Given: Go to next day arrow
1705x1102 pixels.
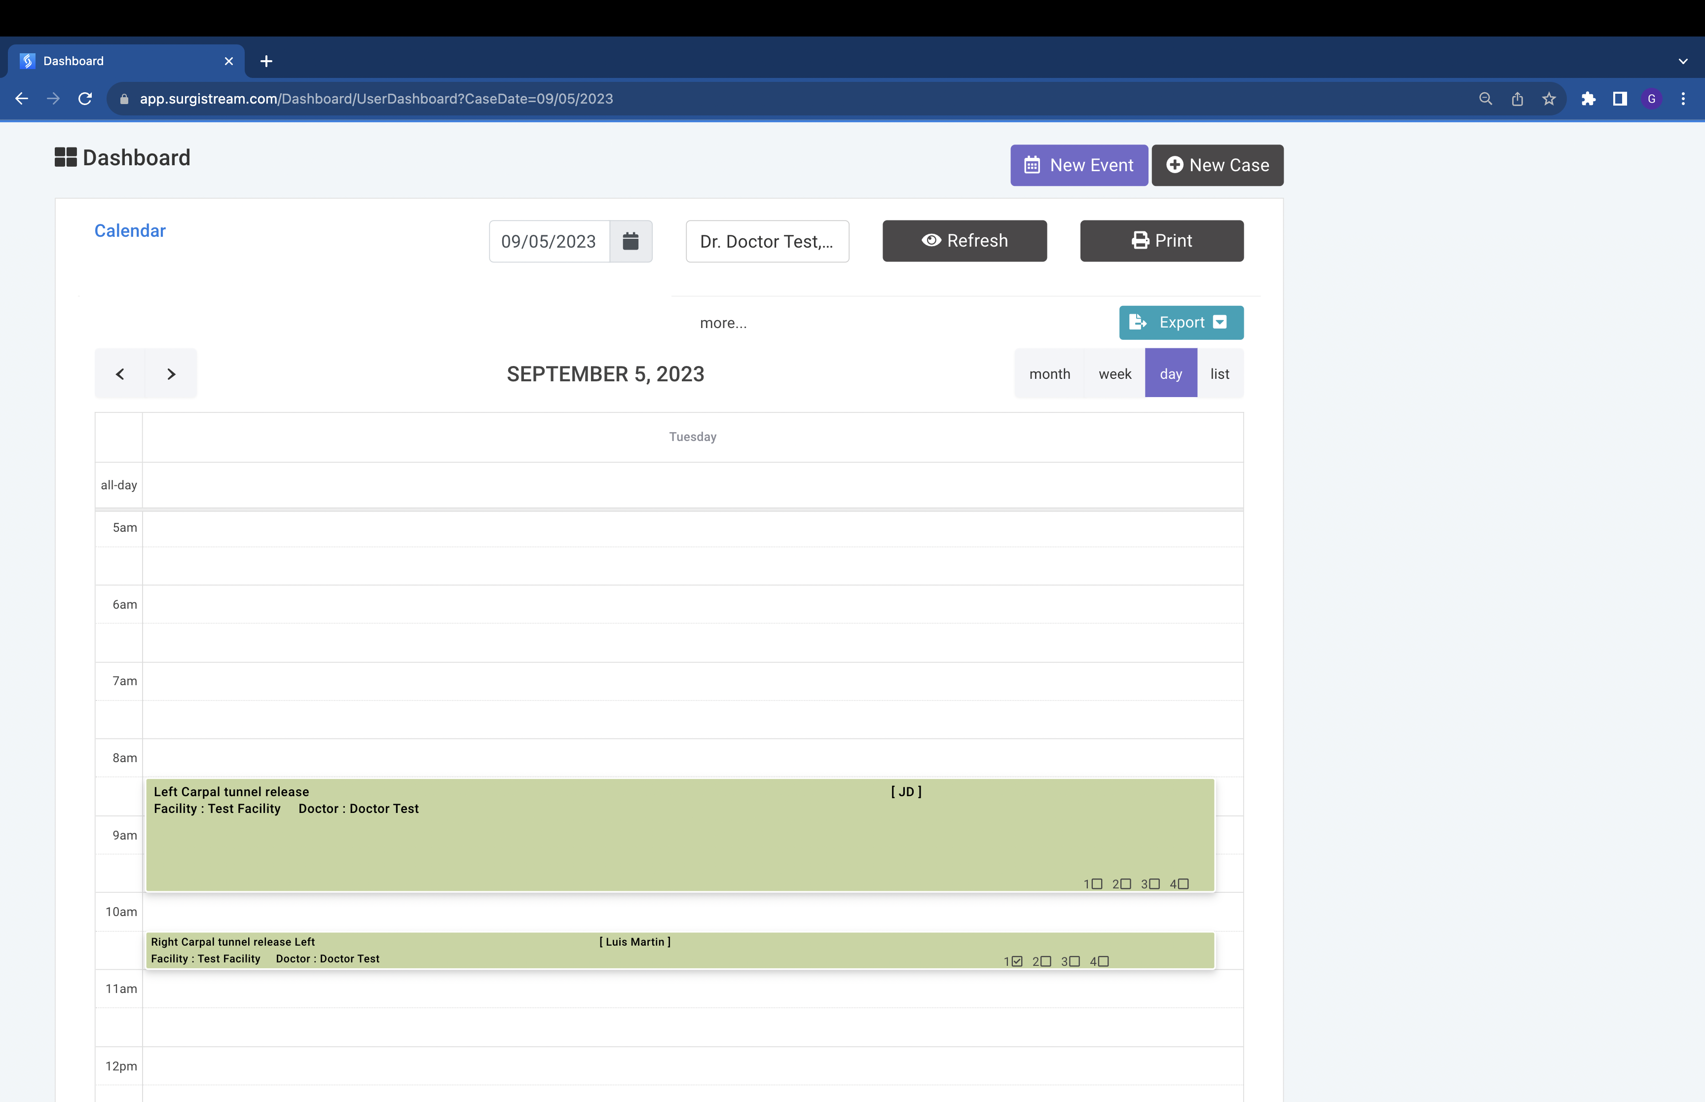Looking at the screenshot, I should click(171, 373).
